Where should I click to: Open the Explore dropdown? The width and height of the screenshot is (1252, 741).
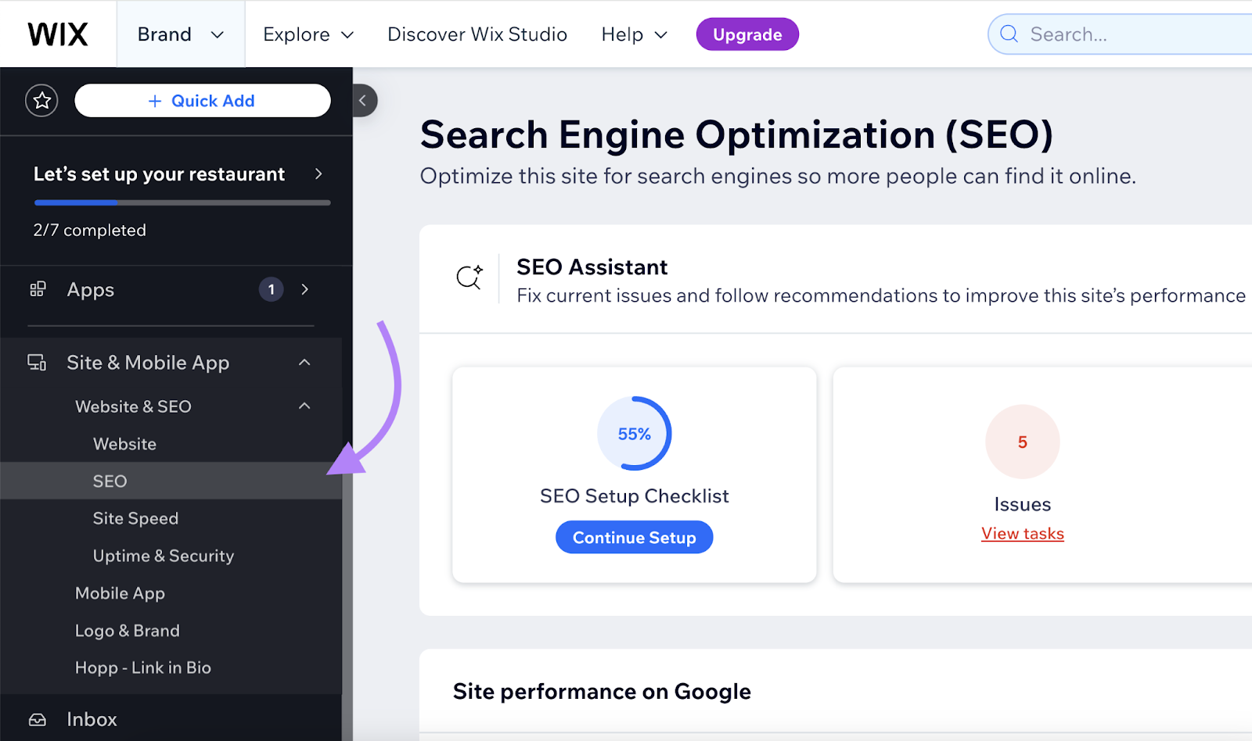click(x=308, y=34)
